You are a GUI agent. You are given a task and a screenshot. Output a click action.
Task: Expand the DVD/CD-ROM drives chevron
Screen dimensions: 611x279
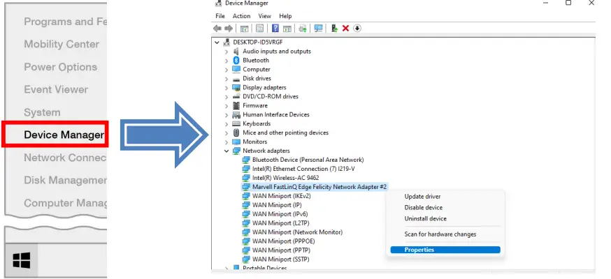227,97
